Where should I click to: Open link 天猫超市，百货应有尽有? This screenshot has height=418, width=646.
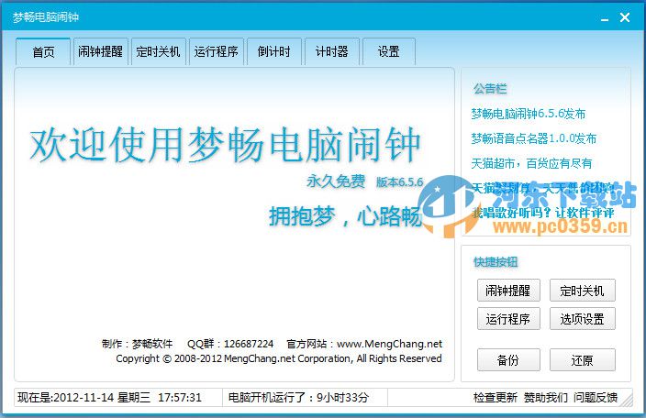[x=531, y=163]
